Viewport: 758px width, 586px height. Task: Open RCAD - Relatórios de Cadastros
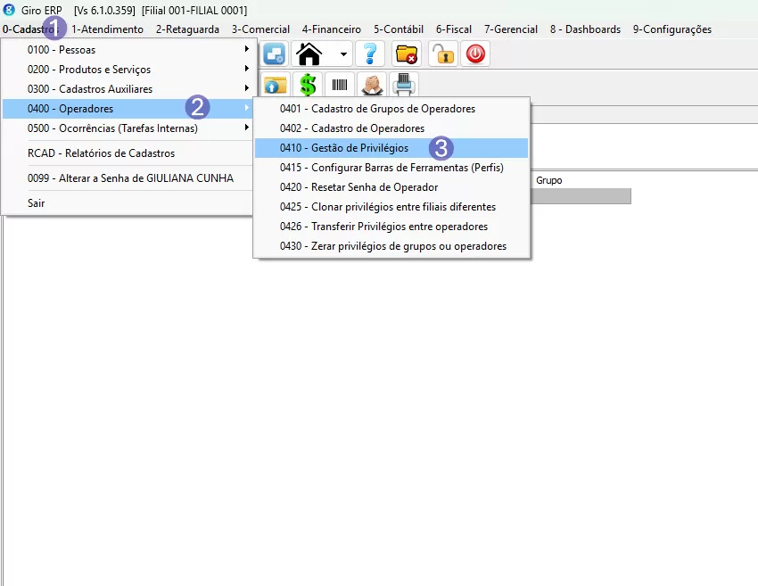click(x=101, y=153)
